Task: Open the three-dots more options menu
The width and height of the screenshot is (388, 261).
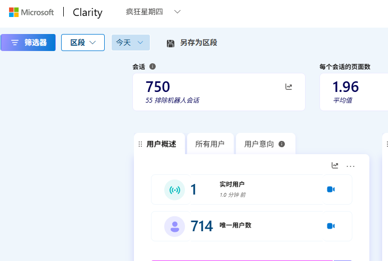Action: click(x=350, y=166)
